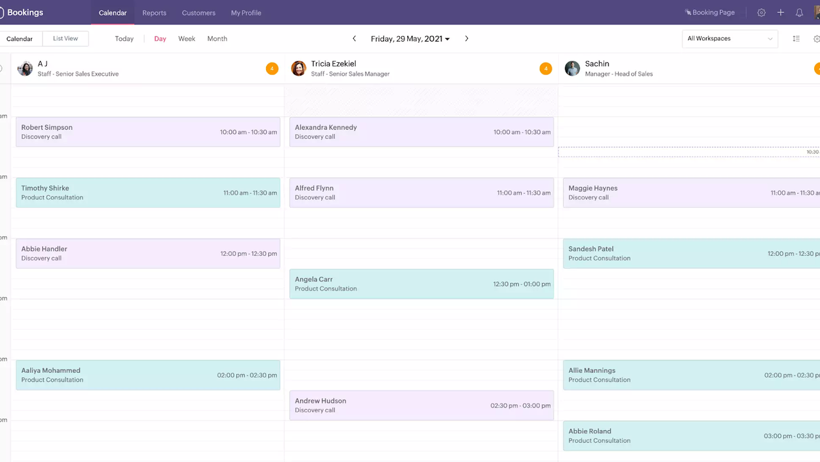The width and height of the screenshot is (820, 462).
Task: Open the Booking Page link
Action: pyautogui.click(x=710, y=12)
